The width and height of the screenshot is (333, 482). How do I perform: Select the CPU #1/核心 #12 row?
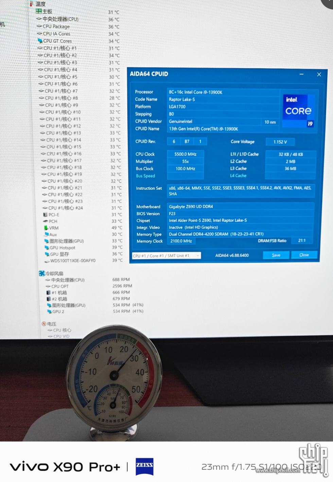(80, 126)
